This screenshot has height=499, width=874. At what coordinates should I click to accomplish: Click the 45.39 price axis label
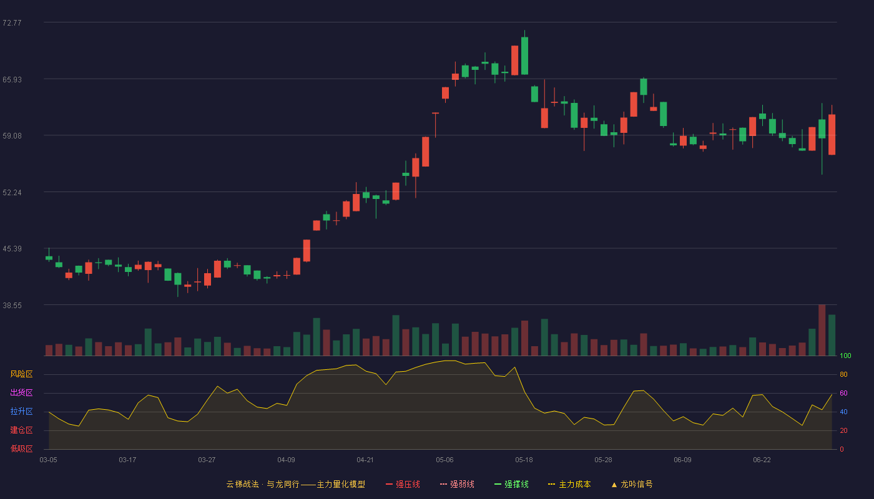pyautogui.click(x=12, y=248)
